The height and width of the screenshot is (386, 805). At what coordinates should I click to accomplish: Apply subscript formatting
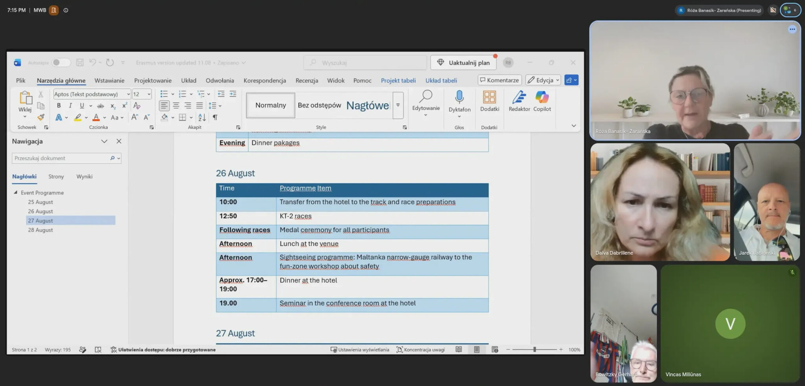pos(113,106)
